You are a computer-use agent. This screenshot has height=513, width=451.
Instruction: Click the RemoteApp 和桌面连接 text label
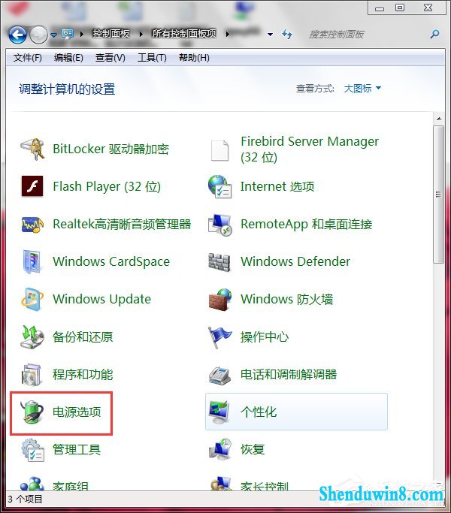(306, 225)
